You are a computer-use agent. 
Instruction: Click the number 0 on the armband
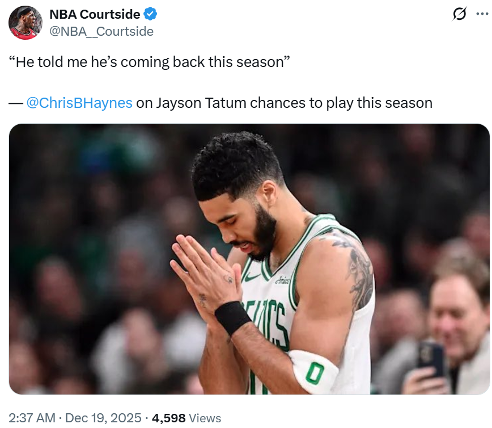click(315, 373)
